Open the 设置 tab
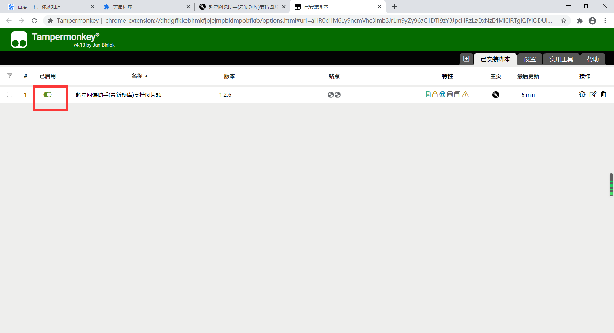Viewport: 614px width, 333px height. click(x=530, y=59)
